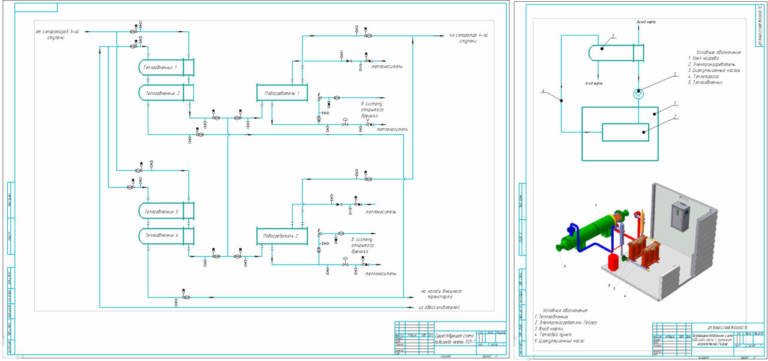Select the Подогреватель 1 heater block
Viewport: 768px width, 361px height.
tap(282, 93)
